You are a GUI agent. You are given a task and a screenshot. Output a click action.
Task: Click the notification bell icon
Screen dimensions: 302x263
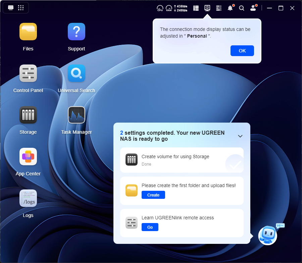click(x=230, y=8)
